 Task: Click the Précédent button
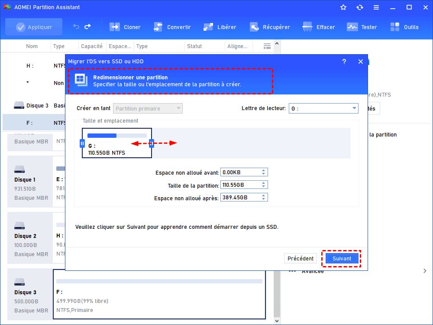pos(301,258)
